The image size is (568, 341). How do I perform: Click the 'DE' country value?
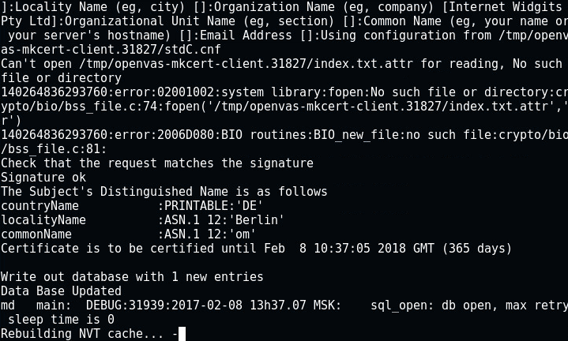[249, 206]
